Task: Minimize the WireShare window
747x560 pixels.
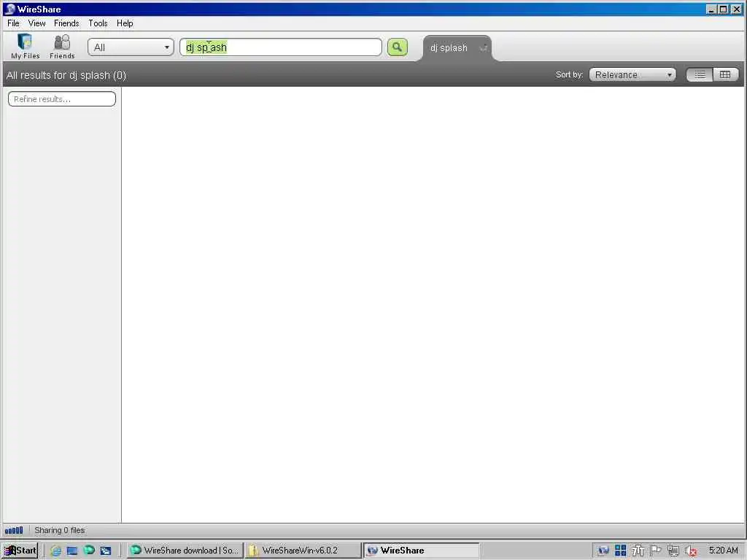Action: pyautogui.click(x=711, y=9)
